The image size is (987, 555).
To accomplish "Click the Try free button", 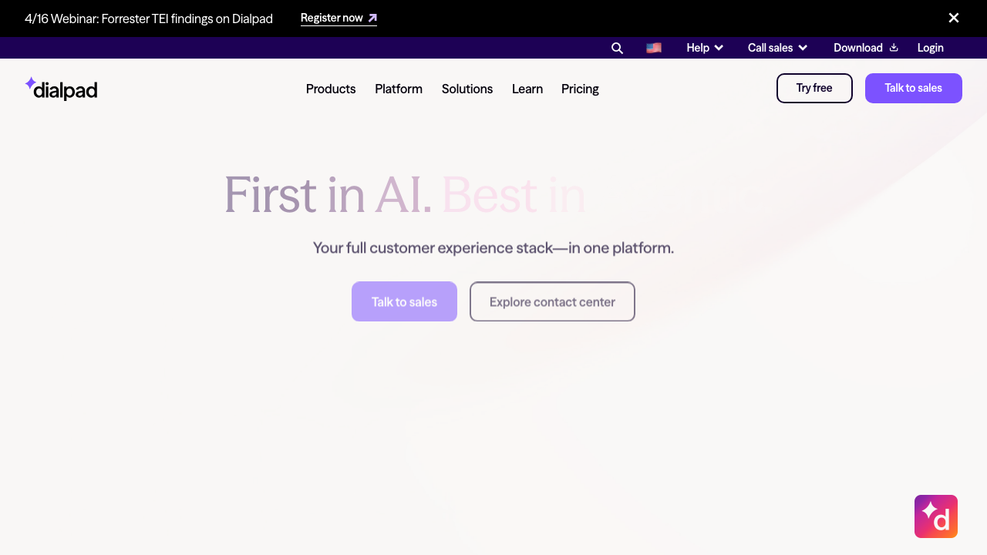I will coord(814,88).
